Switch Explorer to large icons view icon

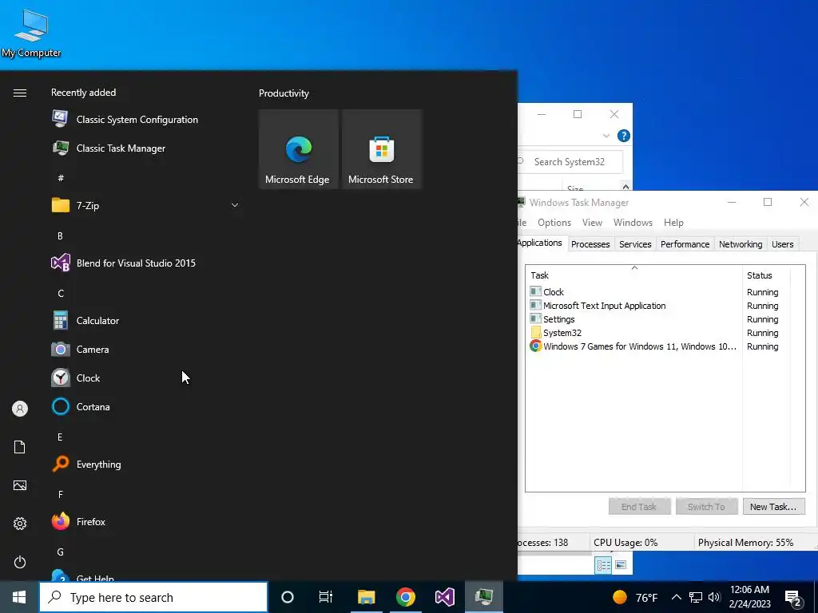621,565
